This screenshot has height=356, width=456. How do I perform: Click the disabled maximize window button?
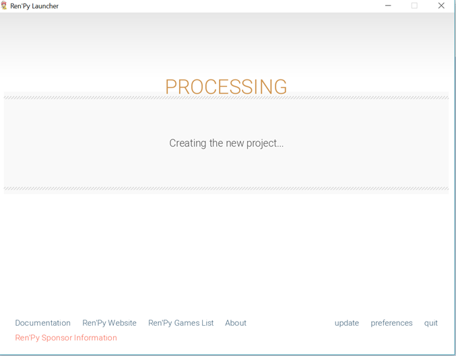point(414,5)
